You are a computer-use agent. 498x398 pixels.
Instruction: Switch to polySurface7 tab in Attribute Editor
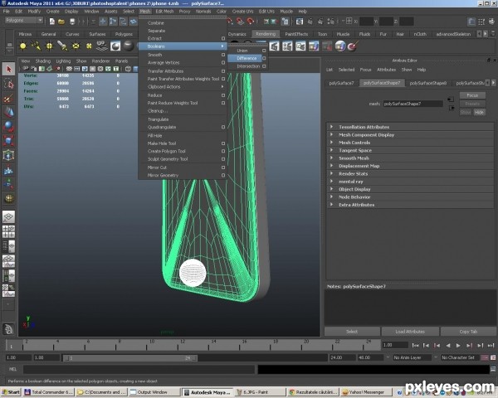tap(341, 83)
